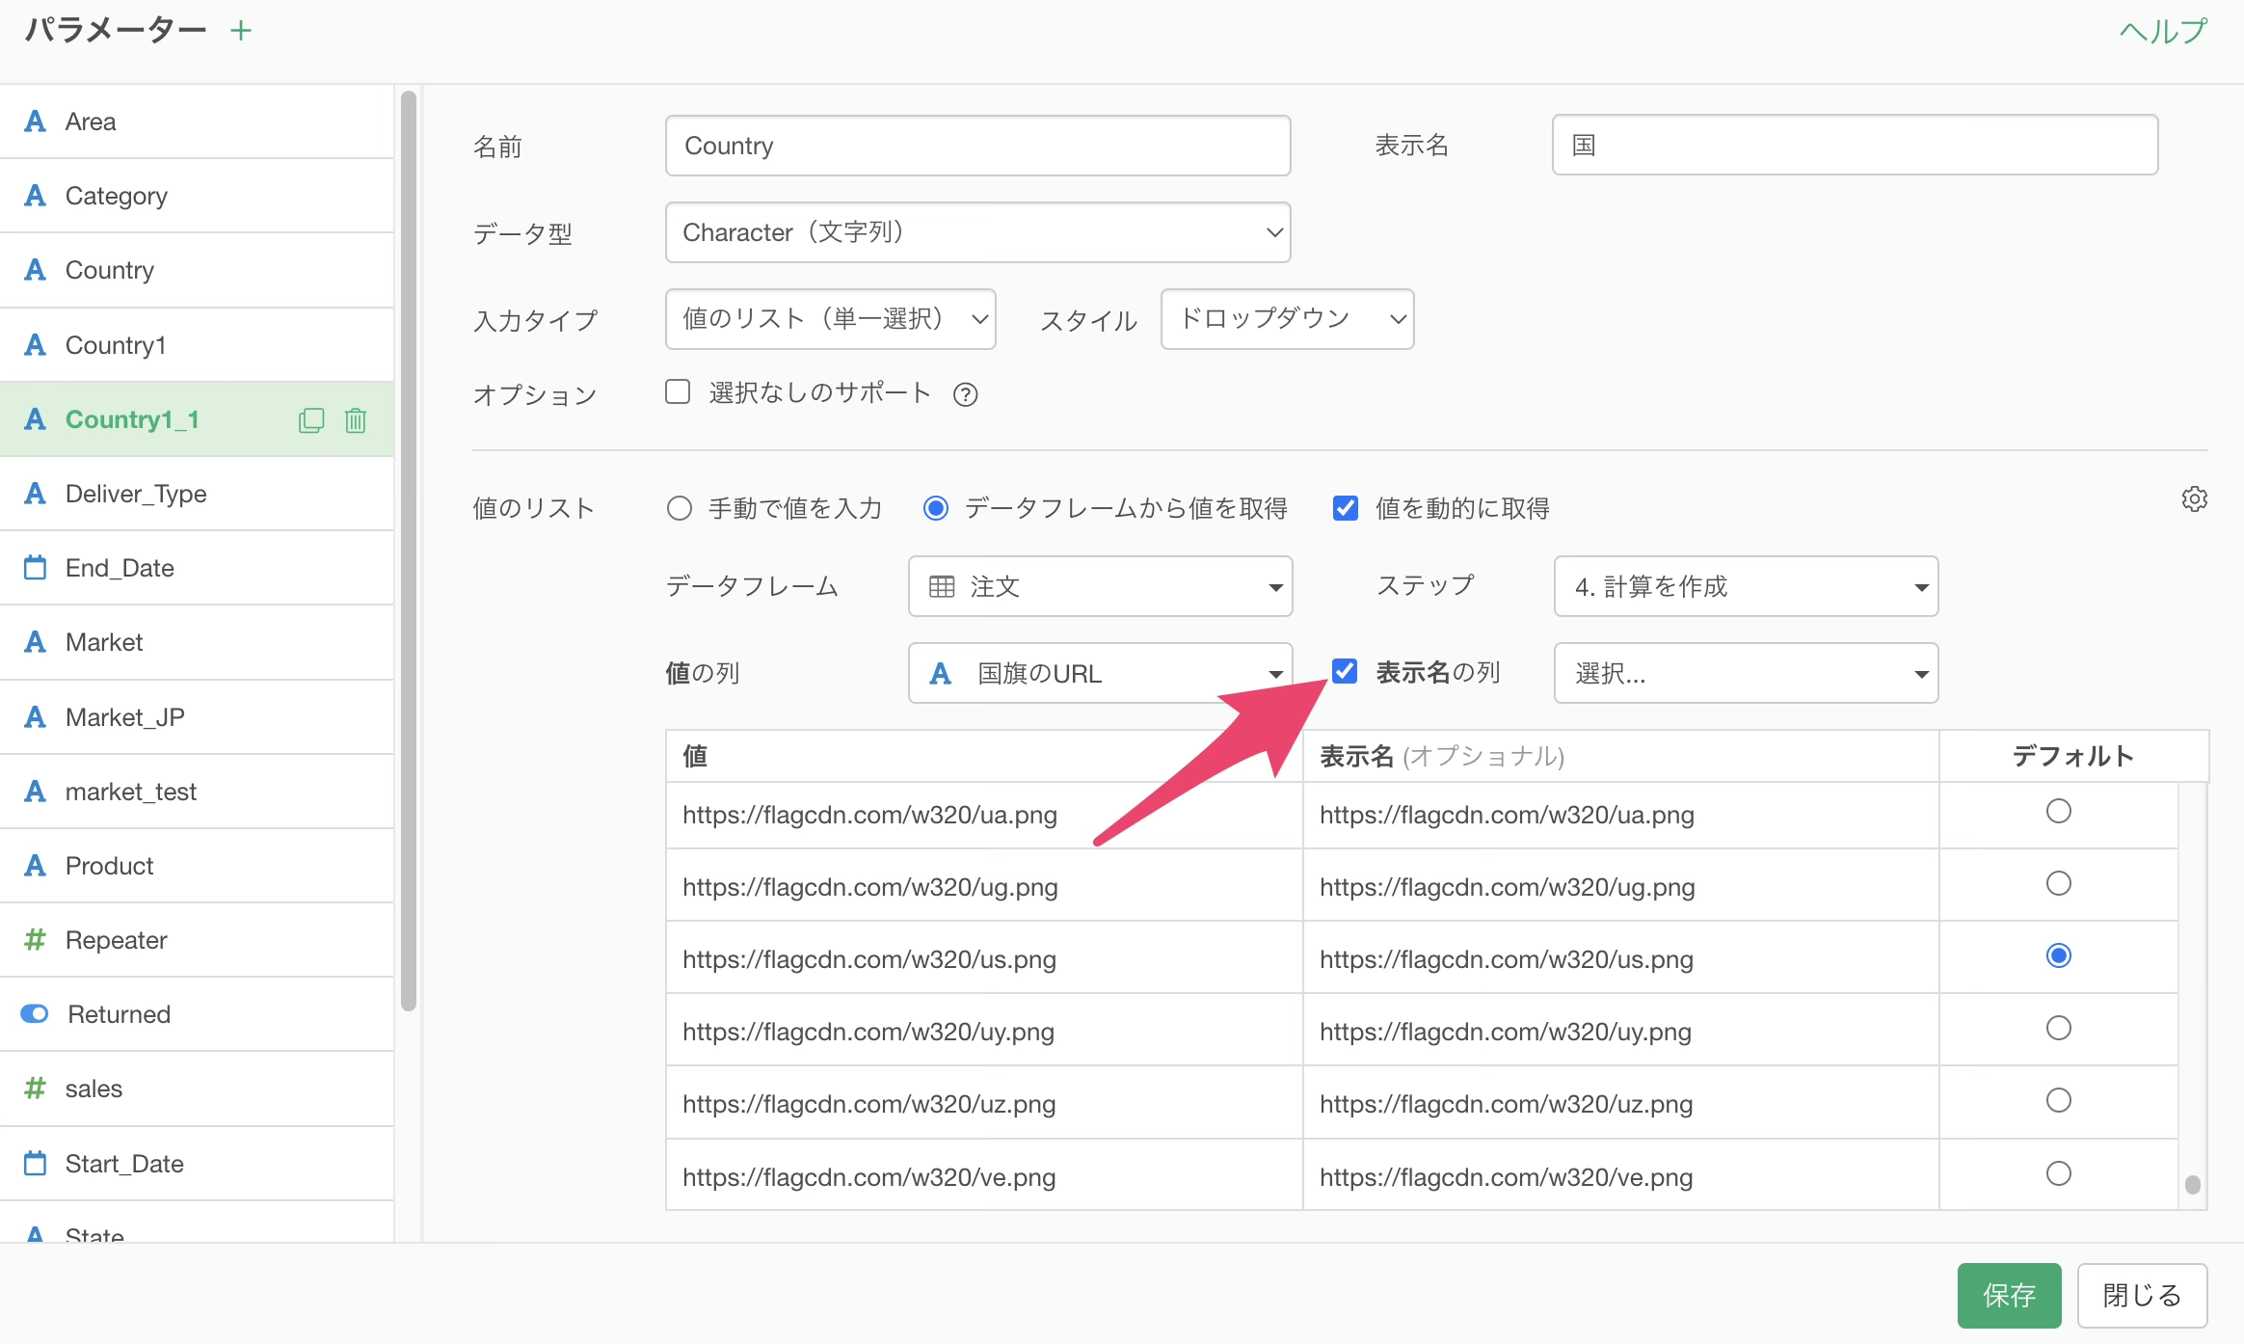Toggle 表示名の列 checkbox
Image resolution: width=2244 pixels, height=1344 pixels.
pos(1345,671)
